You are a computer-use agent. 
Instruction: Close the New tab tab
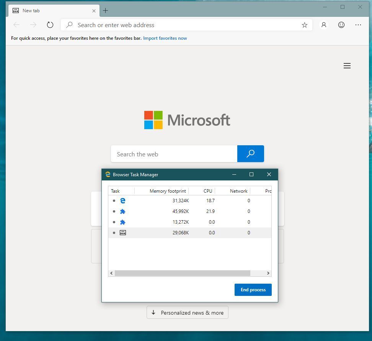coord(94,11)
